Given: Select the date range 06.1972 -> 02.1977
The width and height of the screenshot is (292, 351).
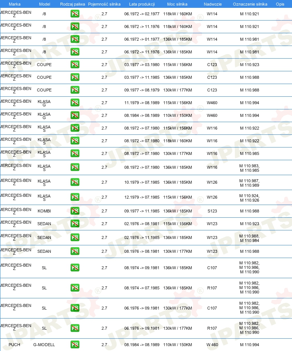Looking at the screenshot, I should [x=142, y=14].
